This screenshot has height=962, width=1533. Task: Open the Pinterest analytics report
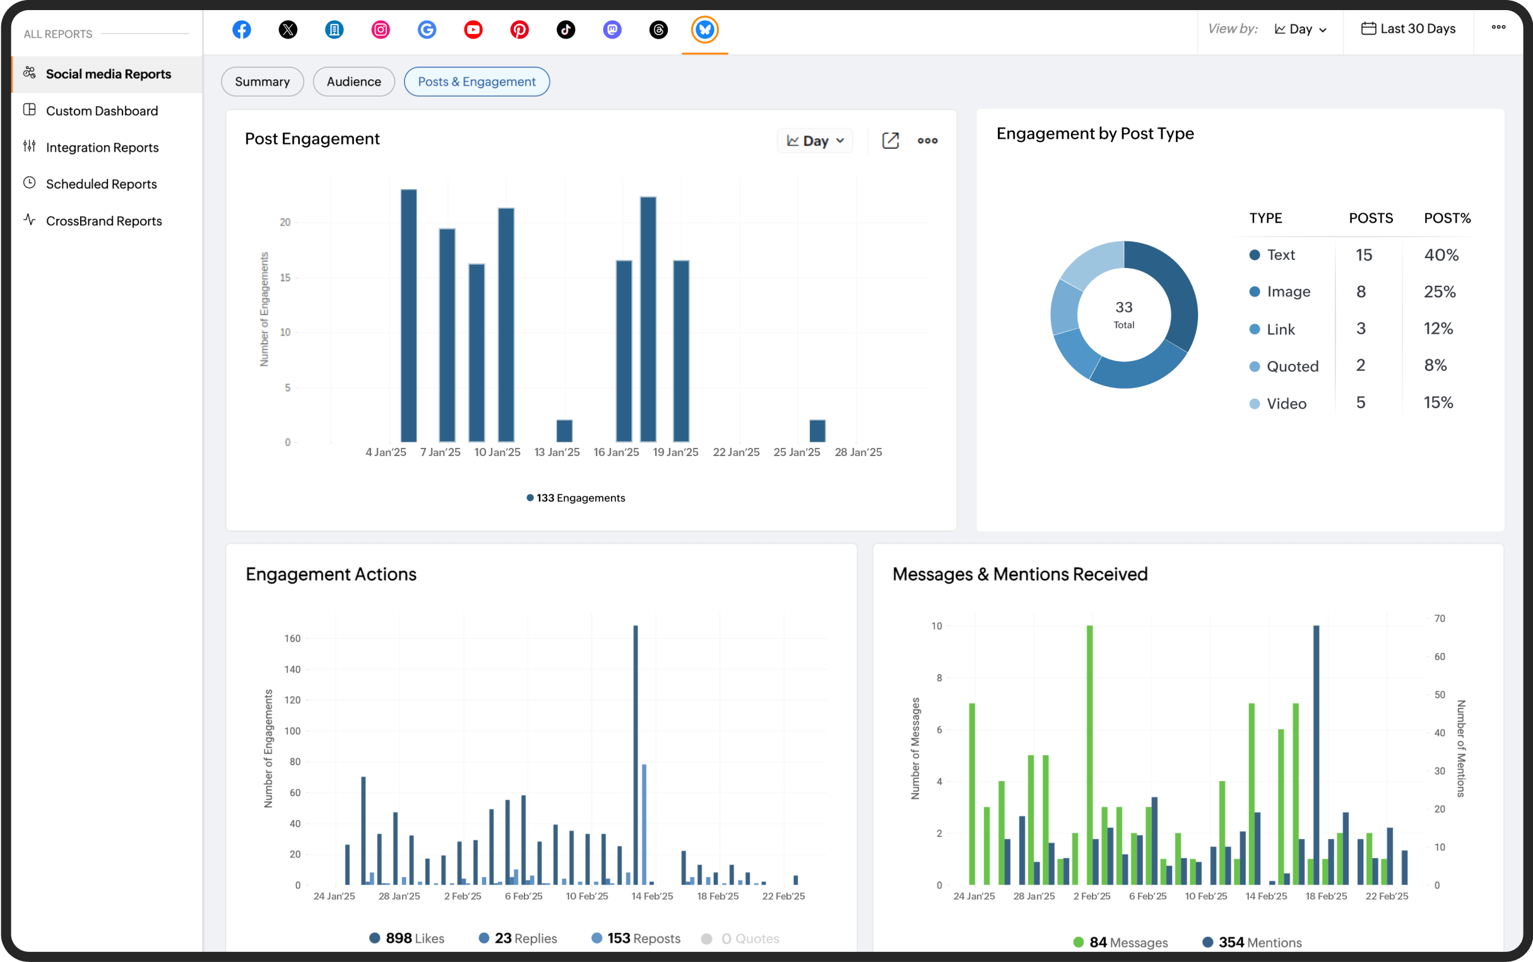coord(519,29)
